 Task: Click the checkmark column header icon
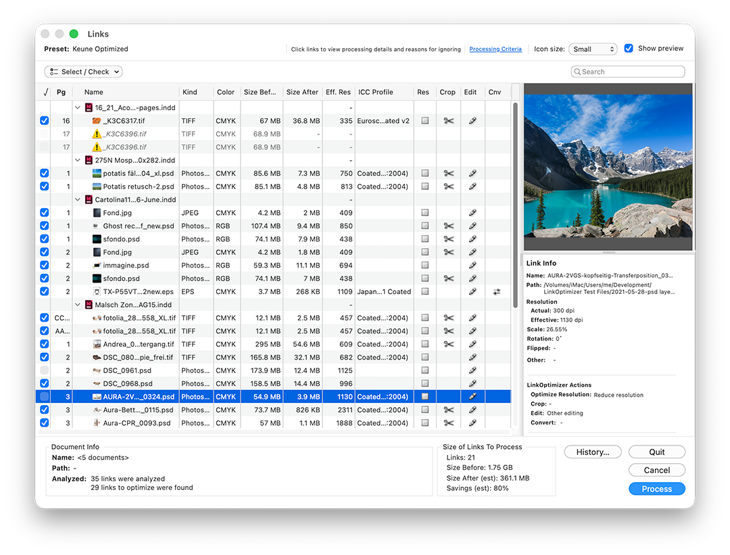pyautogui.click(x=45, y=92)
